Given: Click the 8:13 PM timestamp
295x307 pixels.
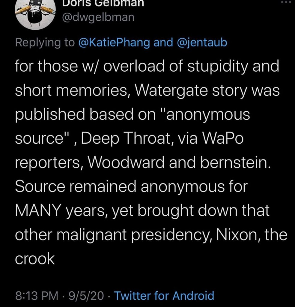Looking at the screenshot, I should (x=37, y=296).
